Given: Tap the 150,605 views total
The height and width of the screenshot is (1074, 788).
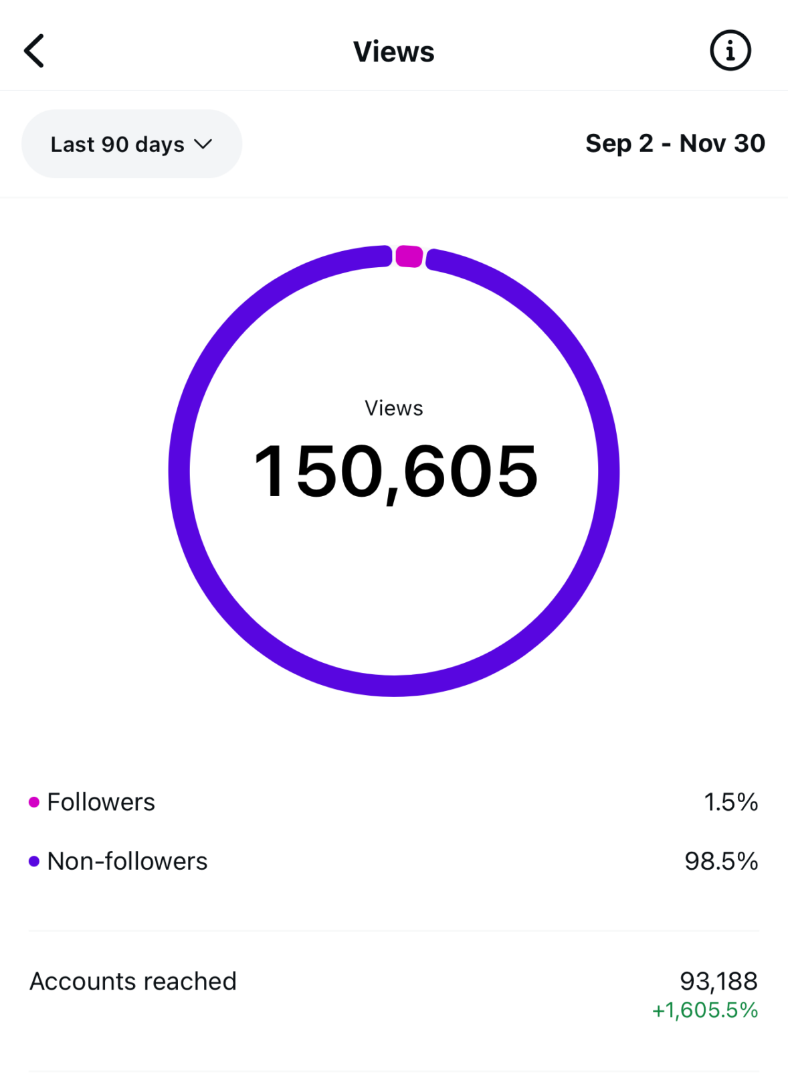Looking at the screenshot, I should point(395,472).
